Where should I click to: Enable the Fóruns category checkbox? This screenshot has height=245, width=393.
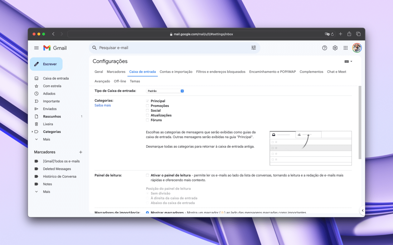[148, 120]
